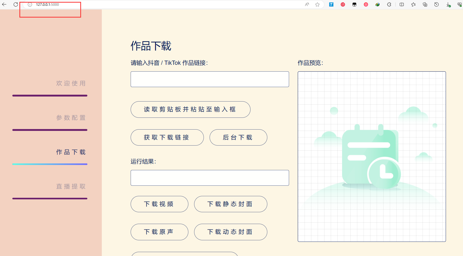
Task: Click the browser back arrow
Action: (4, 4)
